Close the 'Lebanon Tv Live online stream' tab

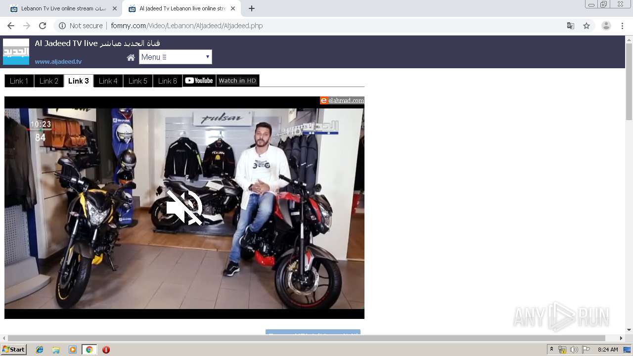[114, 8]
